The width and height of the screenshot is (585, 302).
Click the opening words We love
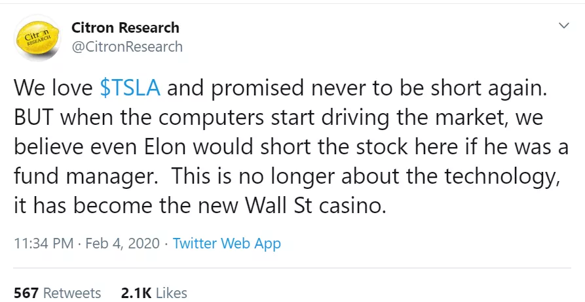tap(53, 88)
